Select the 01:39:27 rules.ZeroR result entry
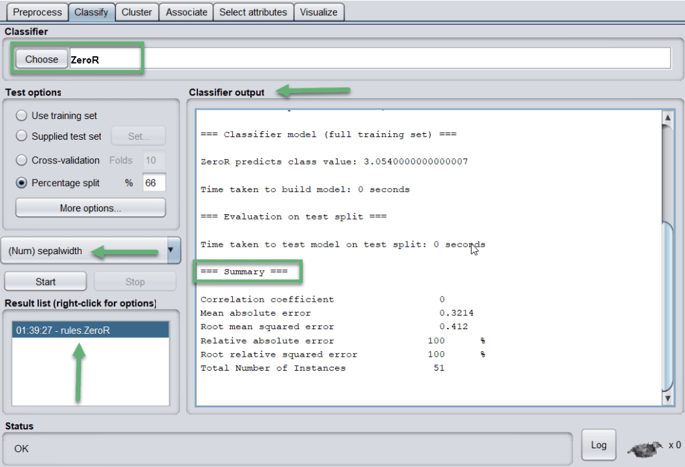This screenshot has height=467, width=685. 90,331
